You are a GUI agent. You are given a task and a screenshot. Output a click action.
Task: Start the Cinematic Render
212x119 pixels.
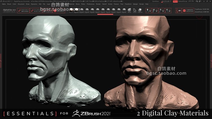pos(188,11)
